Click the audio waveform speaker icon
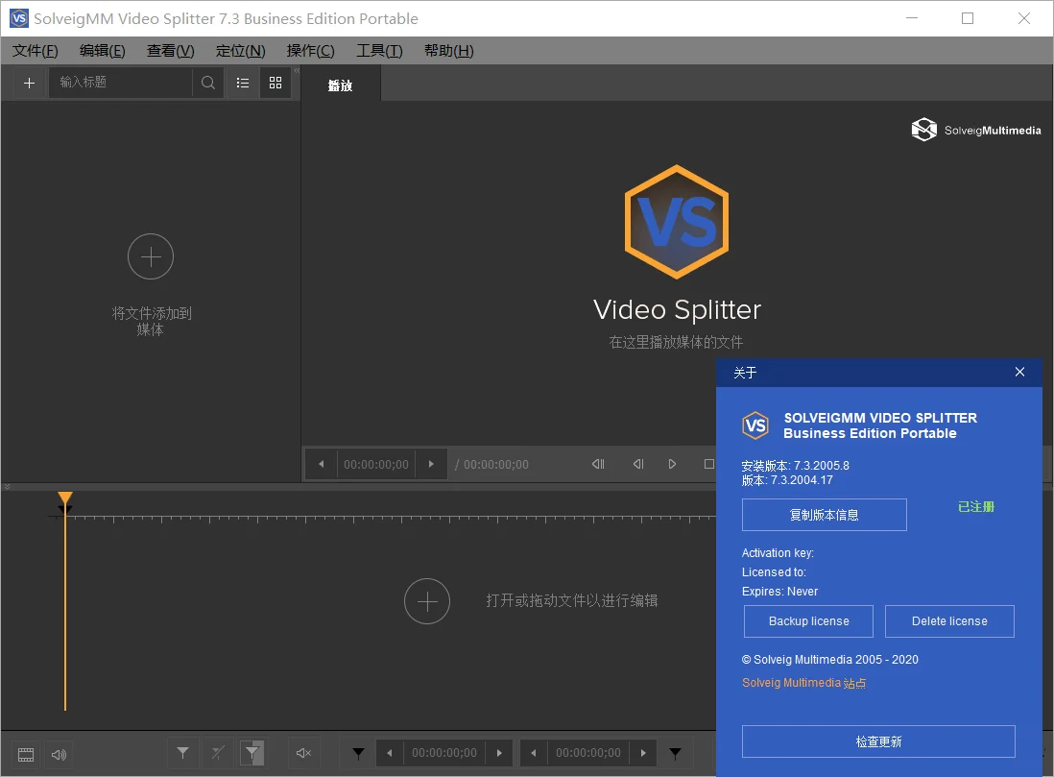 pos(58,754)
